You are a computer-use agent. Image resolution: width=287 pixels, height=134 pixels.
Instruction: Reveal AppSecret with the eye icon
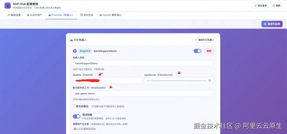point(210,81)
